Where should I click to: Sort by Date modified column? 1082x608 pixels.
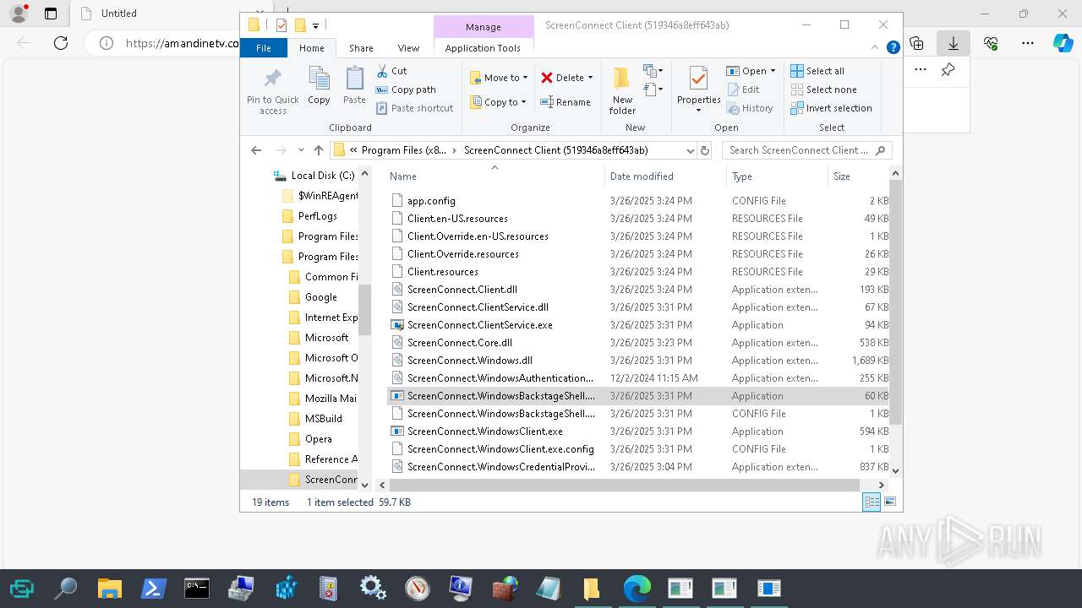(665, 176)
